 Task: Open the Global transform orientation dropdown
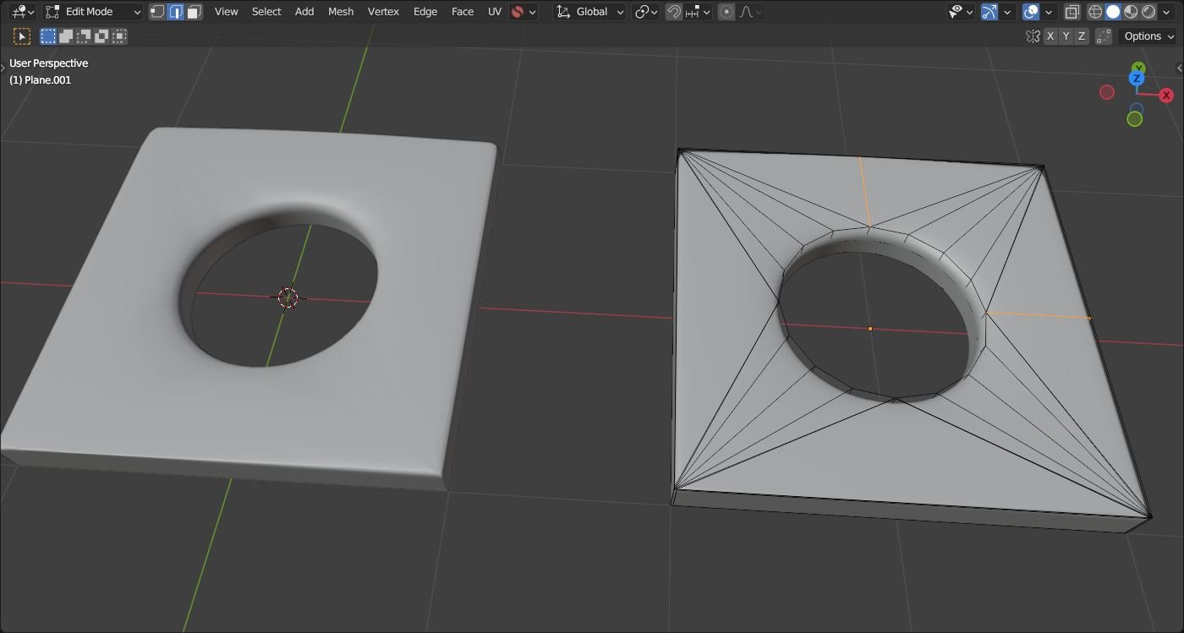pyautogui.click(x=590, y=12)
